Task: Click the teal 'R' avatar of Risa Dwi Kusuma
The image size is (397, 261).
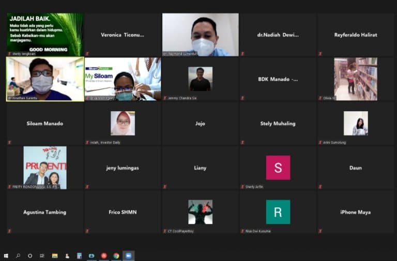Action: [278, 212]
